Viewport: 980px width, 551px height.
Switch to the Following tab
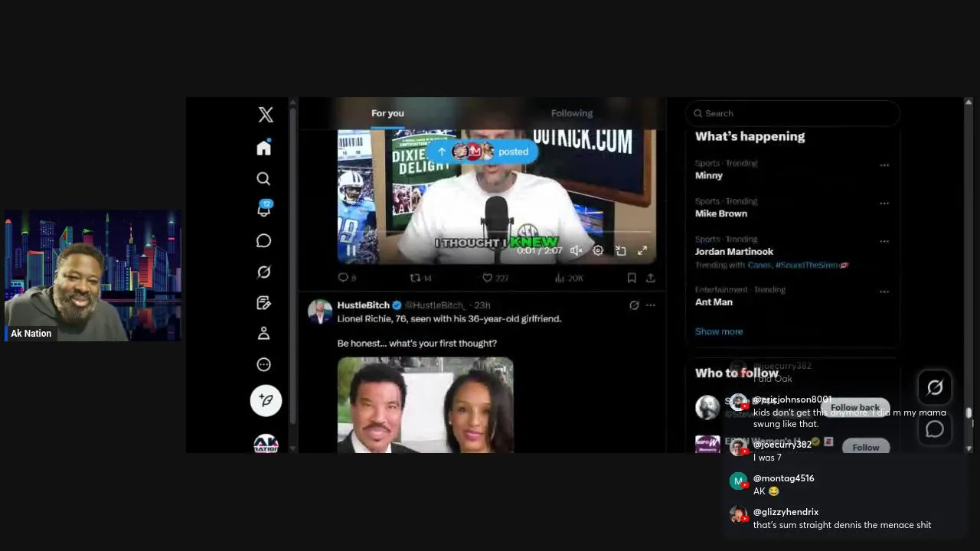tap(572, 113)
